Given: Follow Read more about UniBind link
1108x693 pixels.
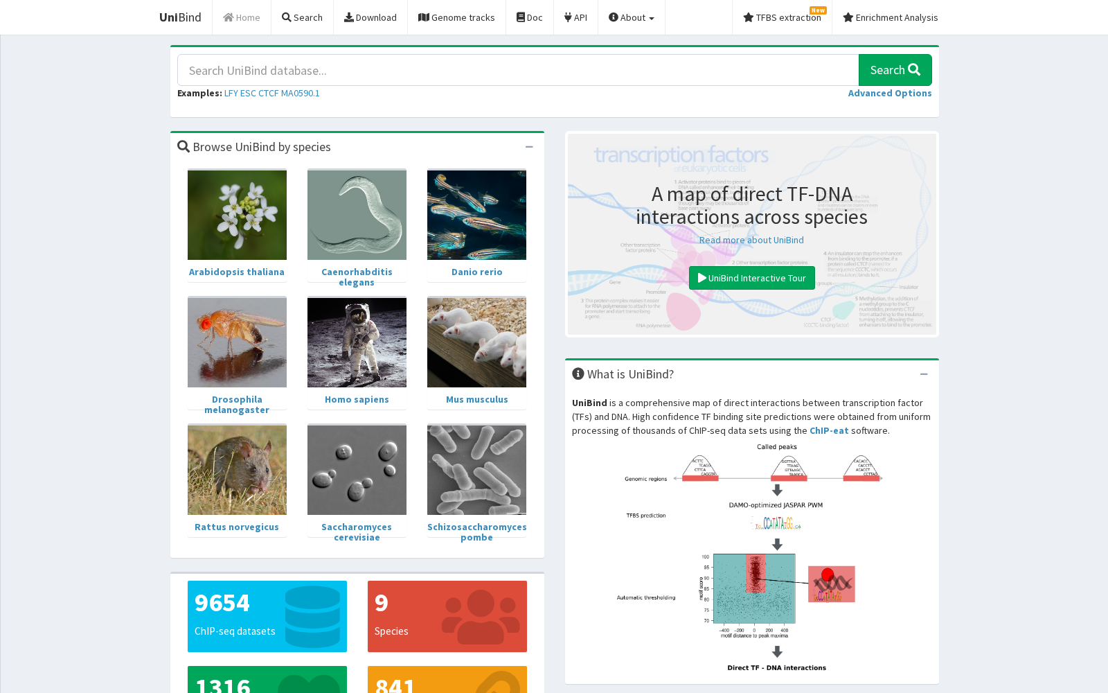Looking at the screenshot, I should click(x=751, y=240).
